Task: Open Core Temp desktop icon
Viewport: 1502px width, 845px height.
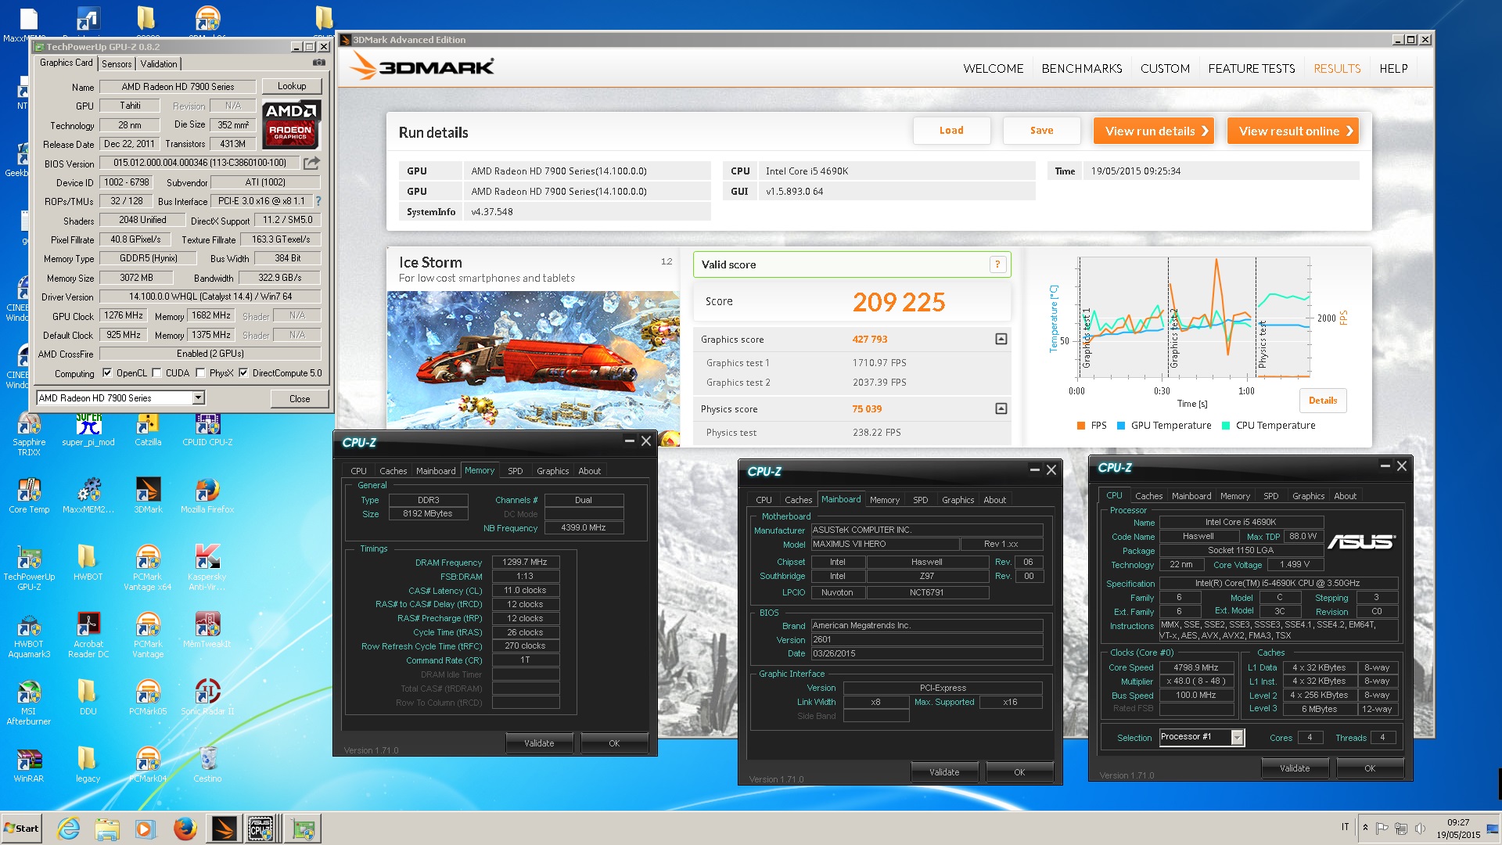Action: [29, 497]
